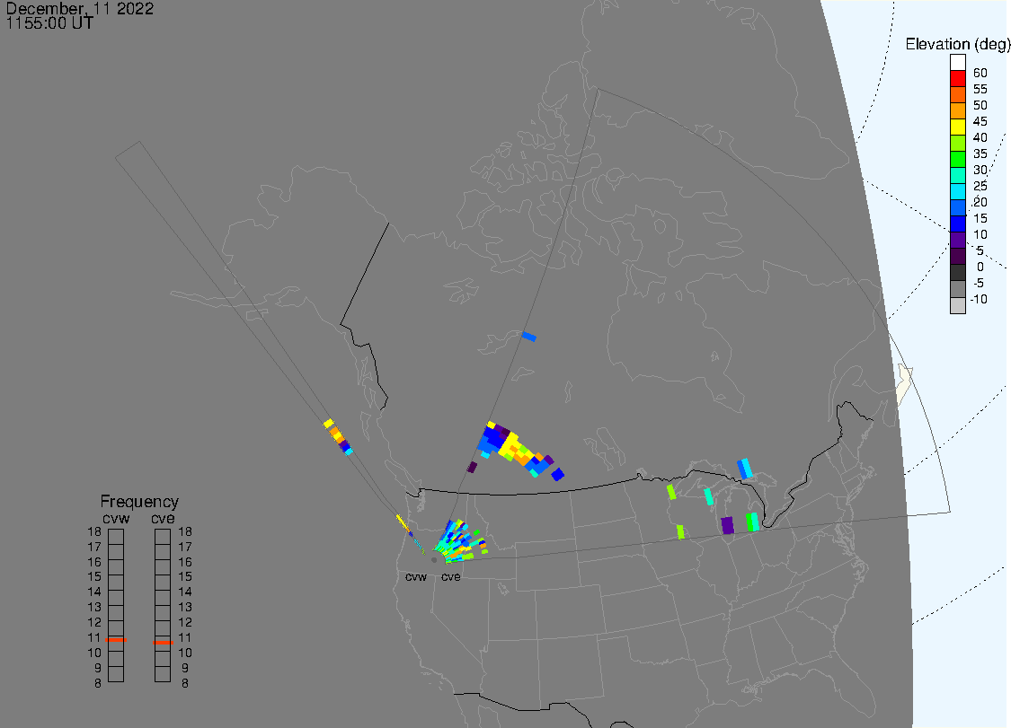Click the orange-yellow echo streak in the cvw beam
This screenshot has width=1011, height=728.
337,435
